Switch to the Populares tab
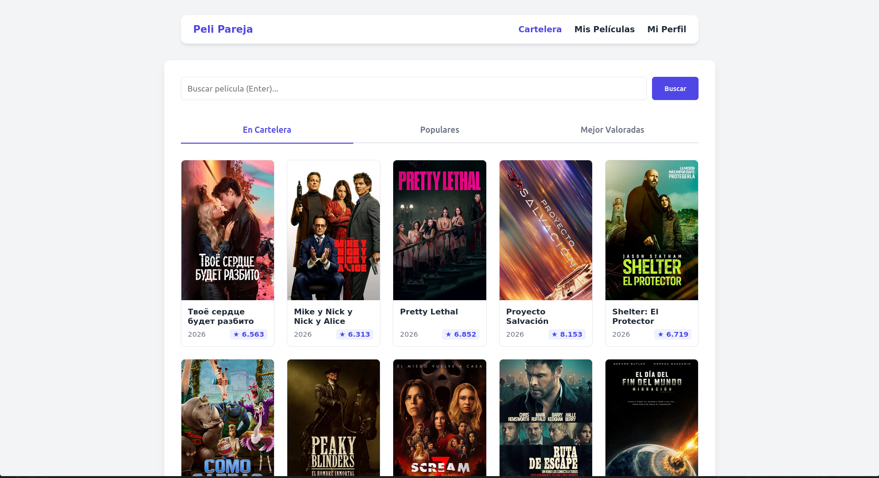The image size is (879, 478). coord(440,130)
